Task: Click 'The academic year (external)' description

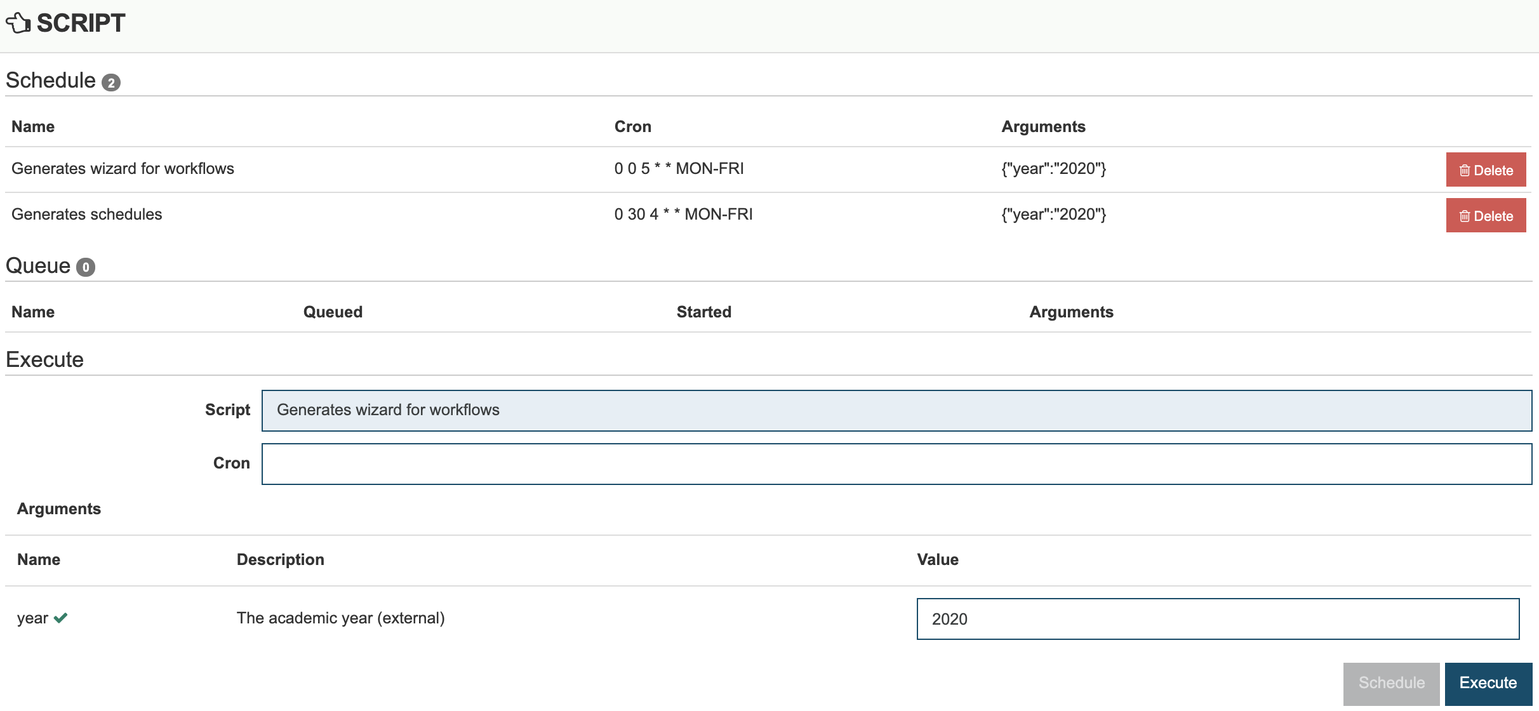Action: pyautogui.click(x=340, y=618)
